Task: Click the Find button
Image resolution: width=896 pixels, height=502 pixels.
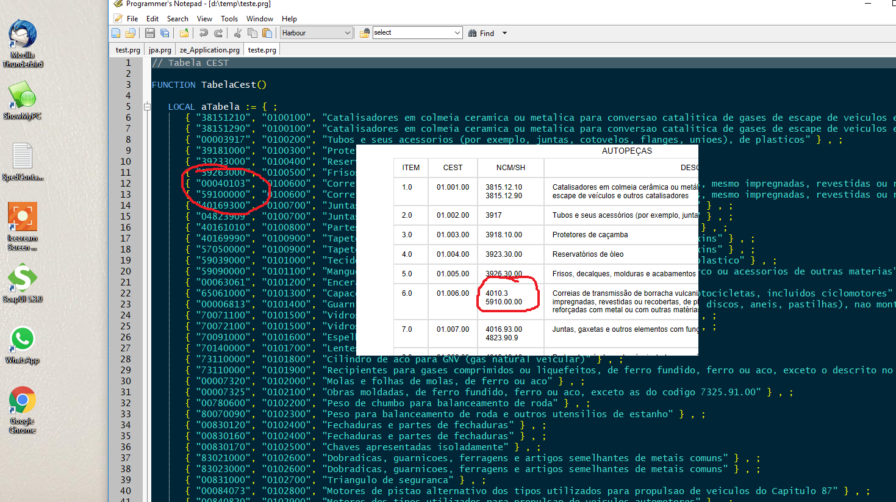Action: pyautogui.click(x=481, y=33)
